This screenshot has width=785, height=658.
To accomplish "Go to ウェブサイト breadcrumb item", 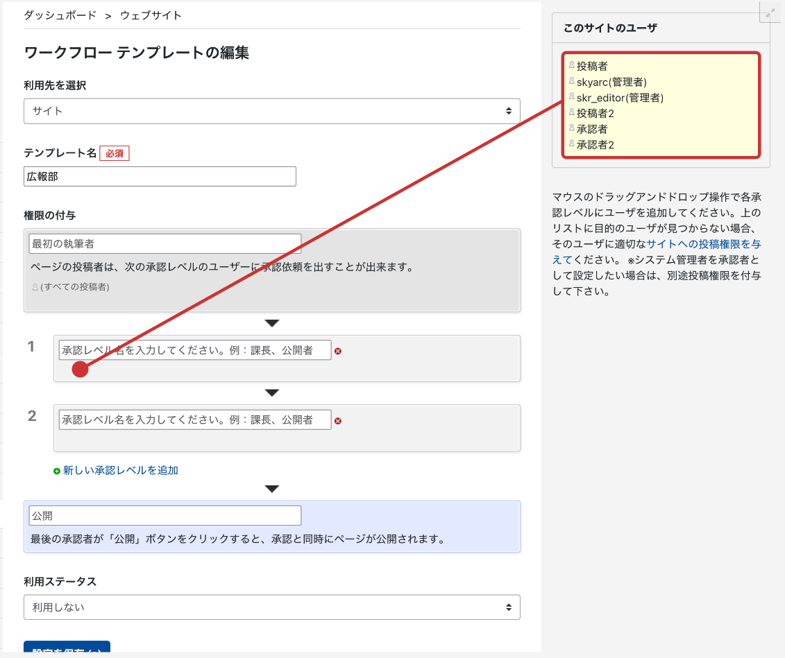I will click(x=151, y=15).
